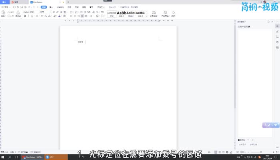The height and width of the screenshot is (160, 280).
Task: Select the 开始 Home ribbon tab
Action: [x=44, y=7]
